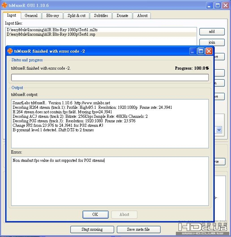Open the dropdown arrow behind the dialog
This screenshot has width=231, height=237.
[x=219, y=130]
